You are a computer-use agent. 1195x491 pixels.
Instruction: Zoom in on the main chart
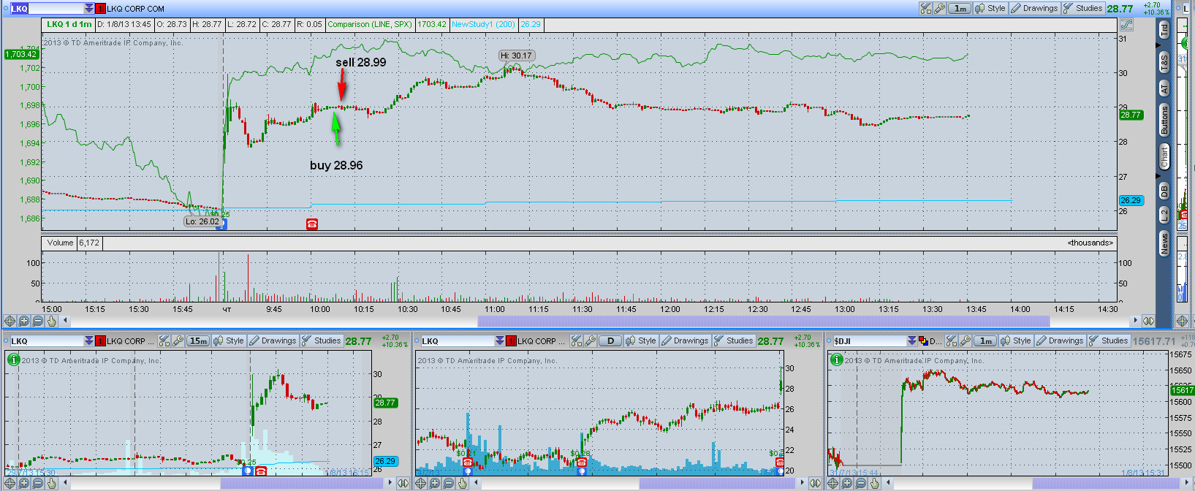[24, 321]
